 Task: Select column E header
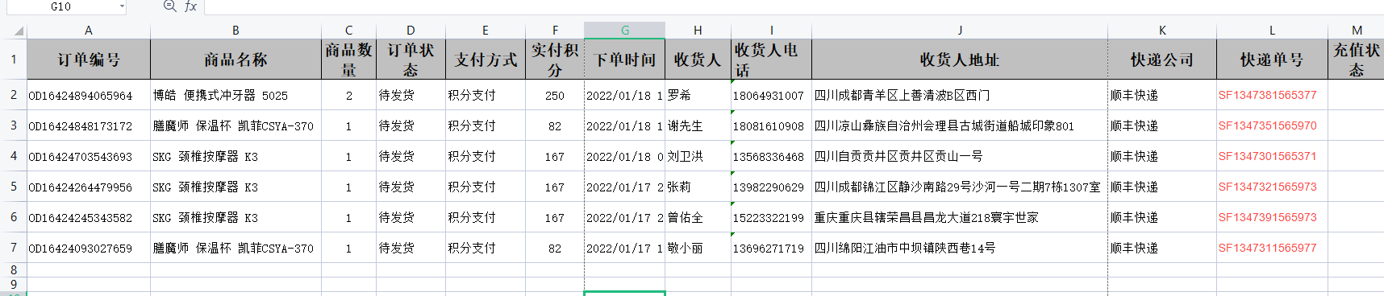[x=486, y=31]
